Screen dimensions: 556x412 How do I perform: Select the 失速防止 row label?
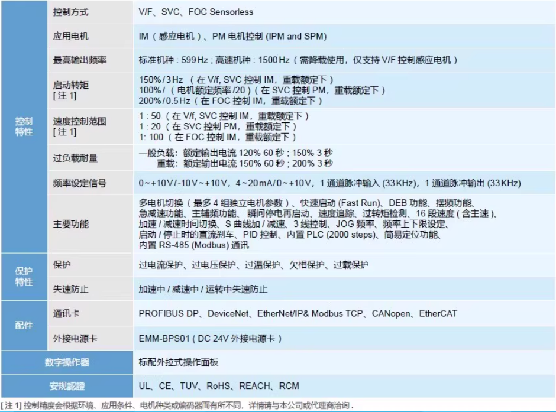tap(70, 289)
